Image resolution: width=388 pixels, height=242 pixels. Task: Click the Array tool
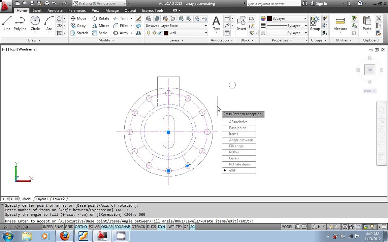click(121, 33)
